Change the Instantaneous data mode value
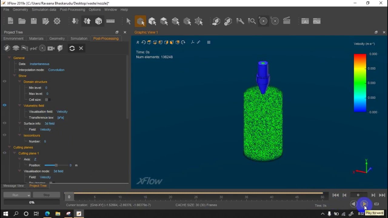Image resolution: width=388 pixels, height=218 pixels. 39,64
